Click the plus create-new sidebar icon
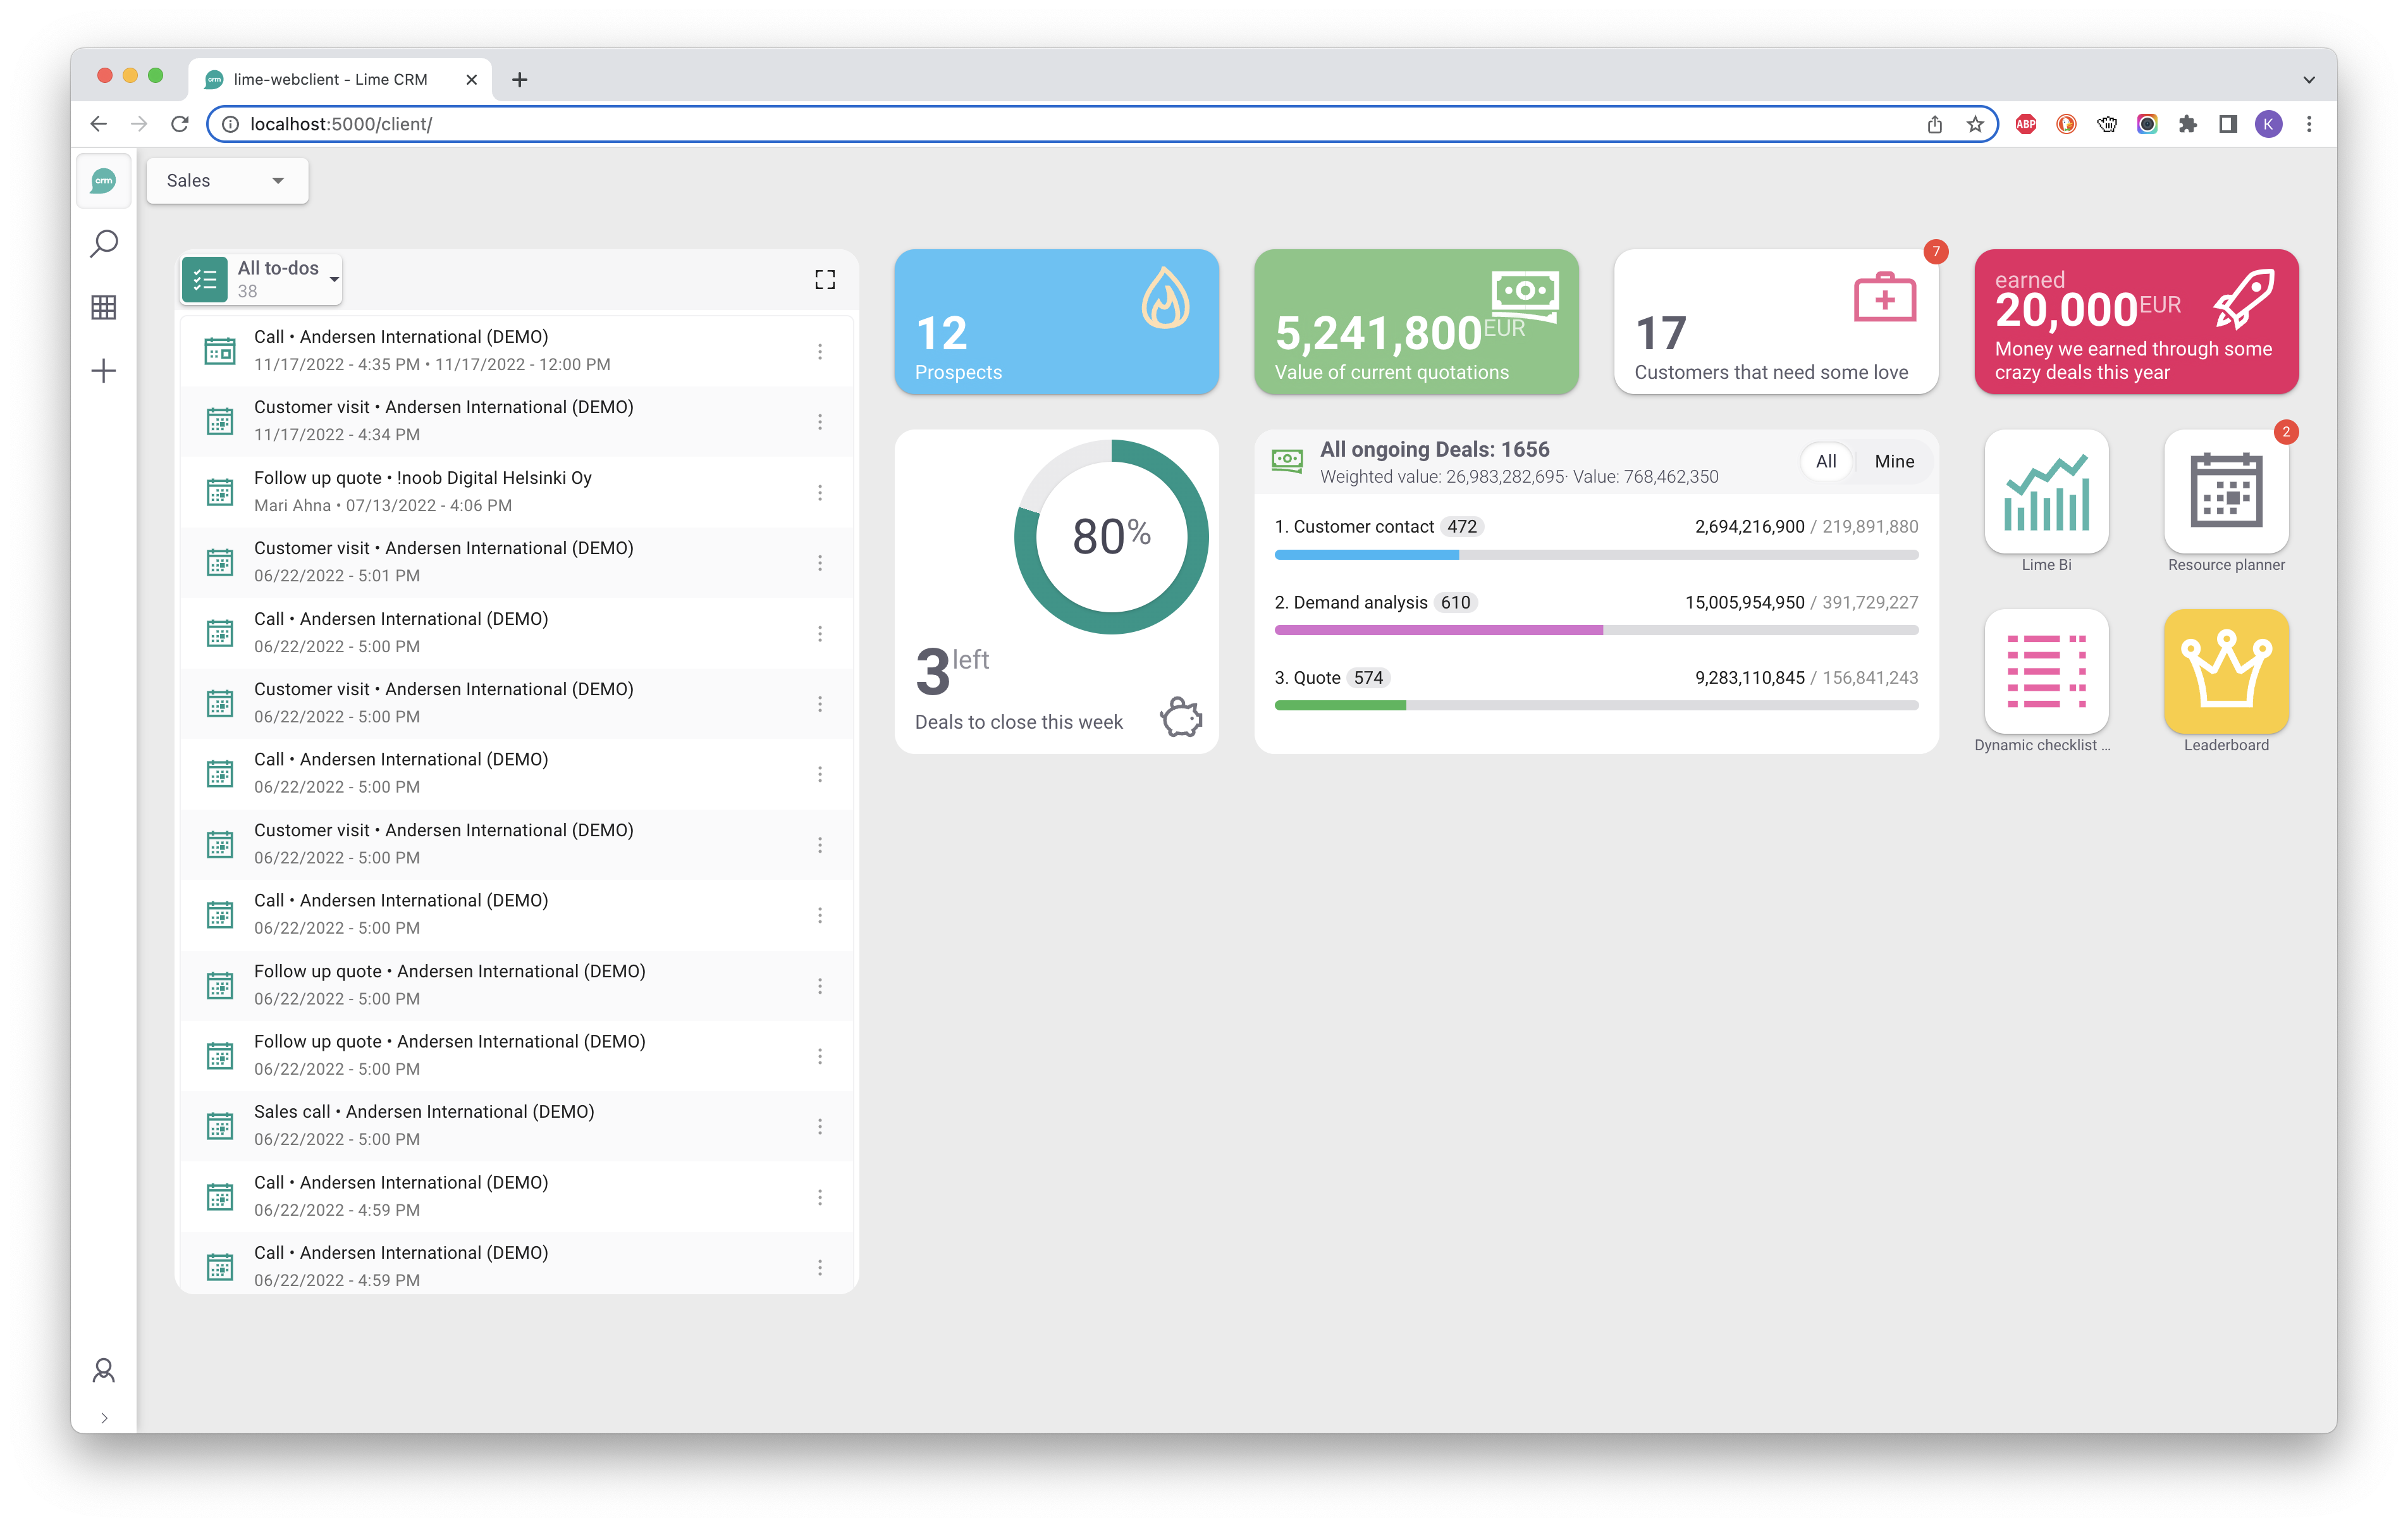2408x1527 pixels. point(104,371)
